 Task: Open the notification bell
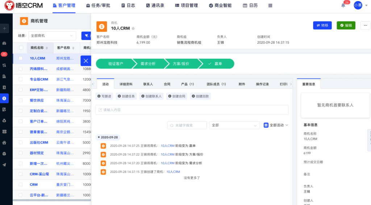pos(343,5)
